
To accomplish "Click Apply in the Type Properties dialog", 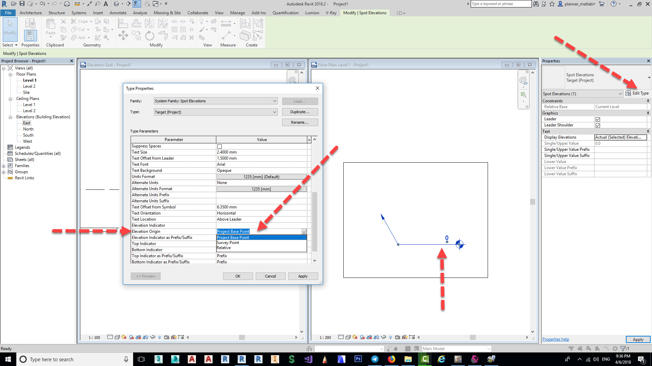I will [x=303, y=276].
